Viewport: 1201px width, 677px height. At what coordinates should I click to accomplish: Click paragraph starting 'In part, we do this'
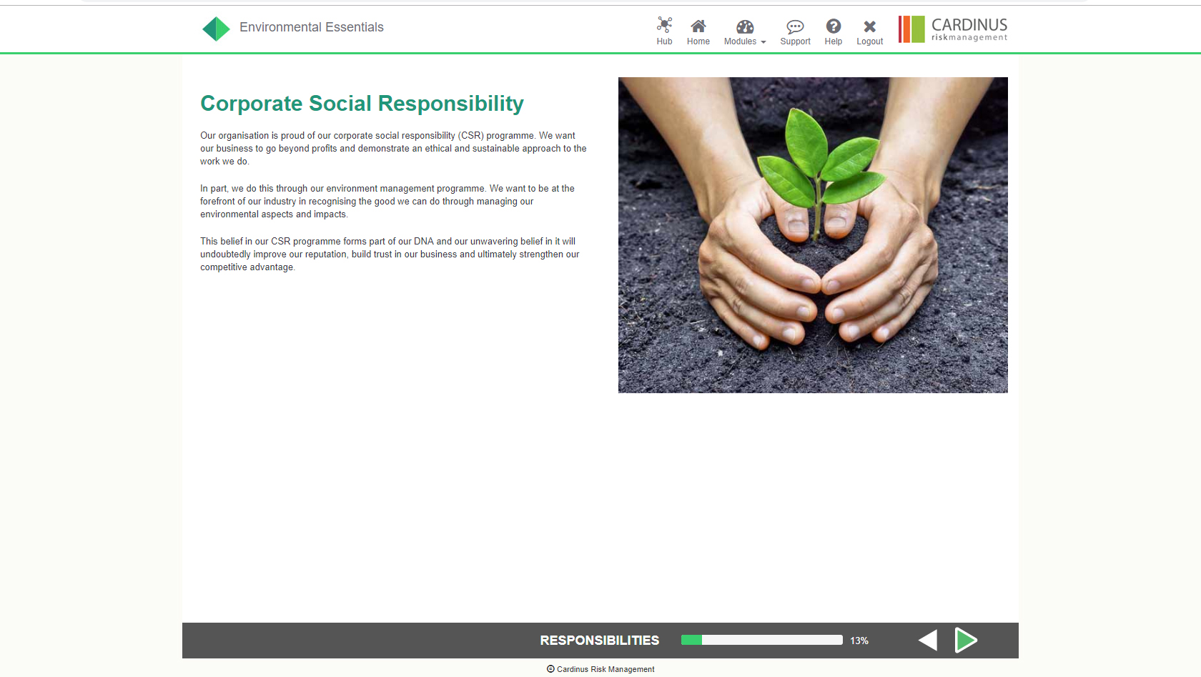[387, 201]
